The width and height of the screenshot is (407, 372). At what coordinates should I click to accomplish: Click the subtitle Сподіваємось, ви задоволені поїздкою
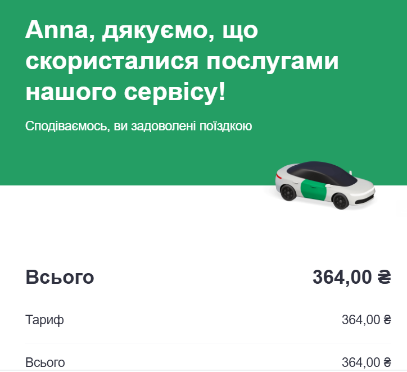pos(138,126)
